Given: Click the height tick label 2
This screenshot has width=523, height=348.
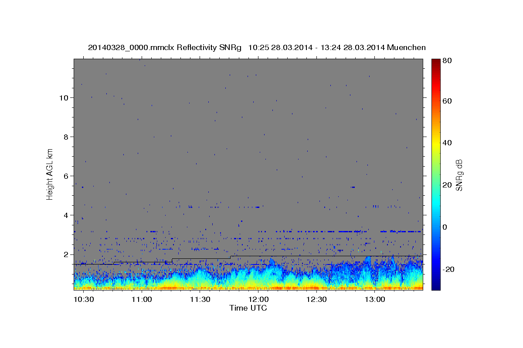Looking at the screenshot, I should [x=66, y=254].
